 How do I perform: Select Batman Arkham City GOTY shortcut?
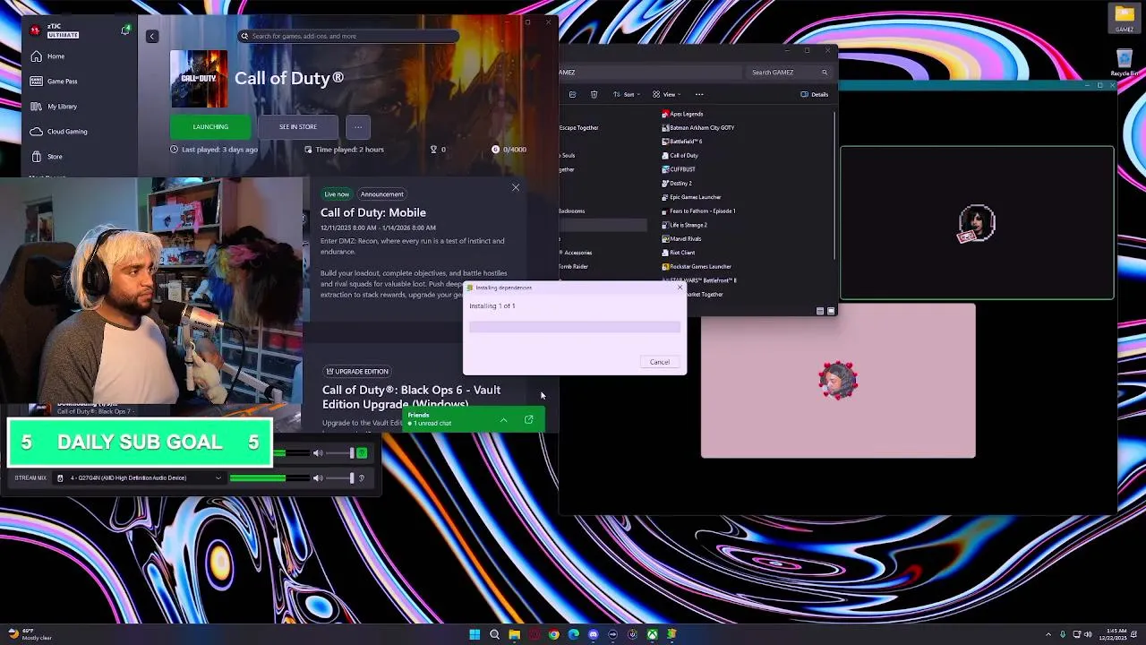697,128
